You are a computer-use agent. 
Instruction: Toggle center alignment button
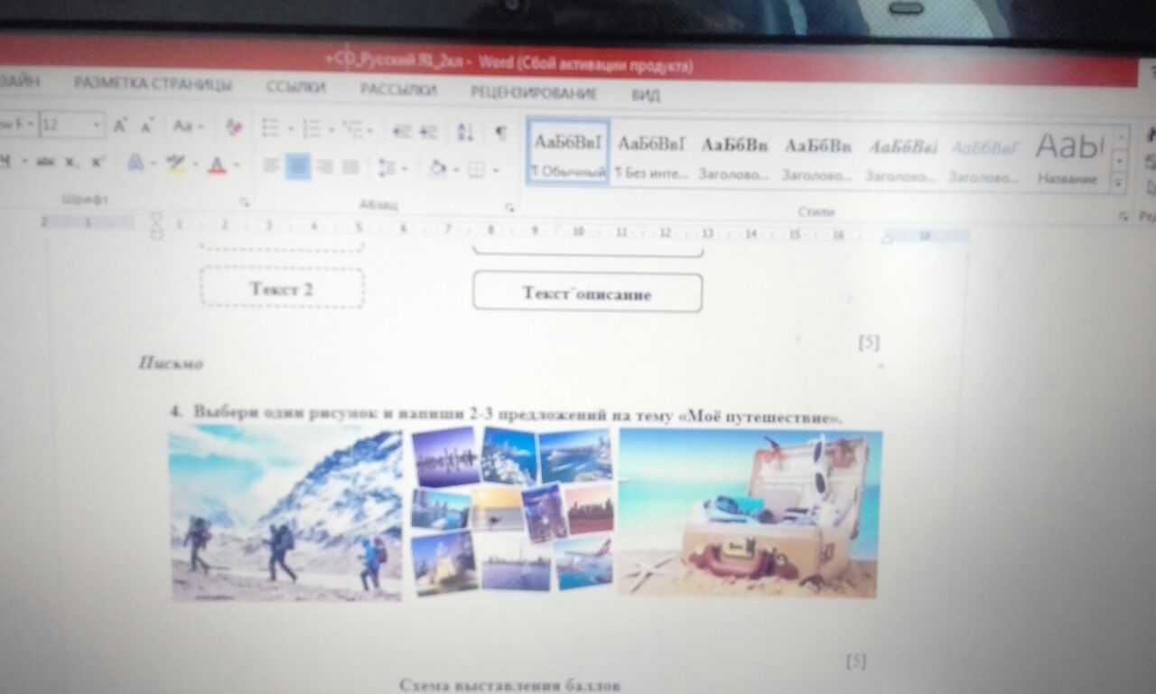[x=298, y=166]
